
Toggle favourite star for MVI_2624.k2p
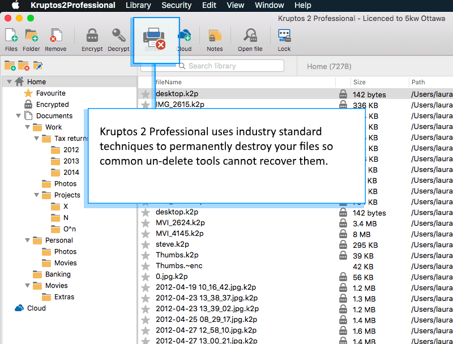[146, 223]
